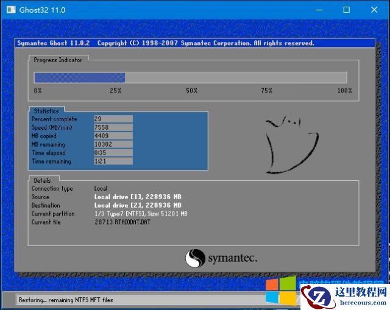Click the 'symantec.' brand text
This screenshot has width=390, height=310.
(233, 258)
